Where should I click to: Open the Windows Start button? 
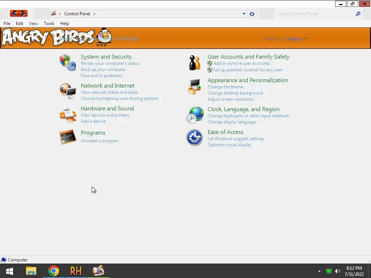(9, 271)
